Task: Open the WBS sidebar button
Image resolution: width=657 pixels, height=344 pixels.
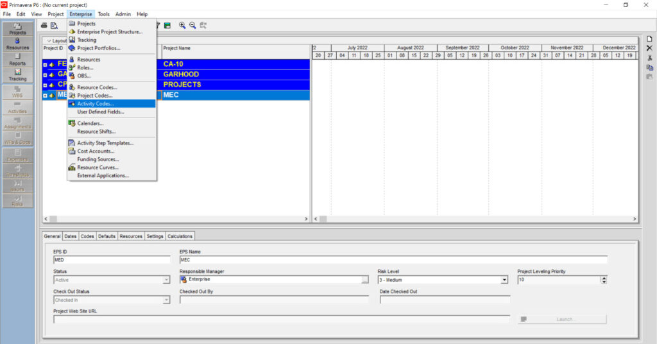Action: [x=17, y=92]
